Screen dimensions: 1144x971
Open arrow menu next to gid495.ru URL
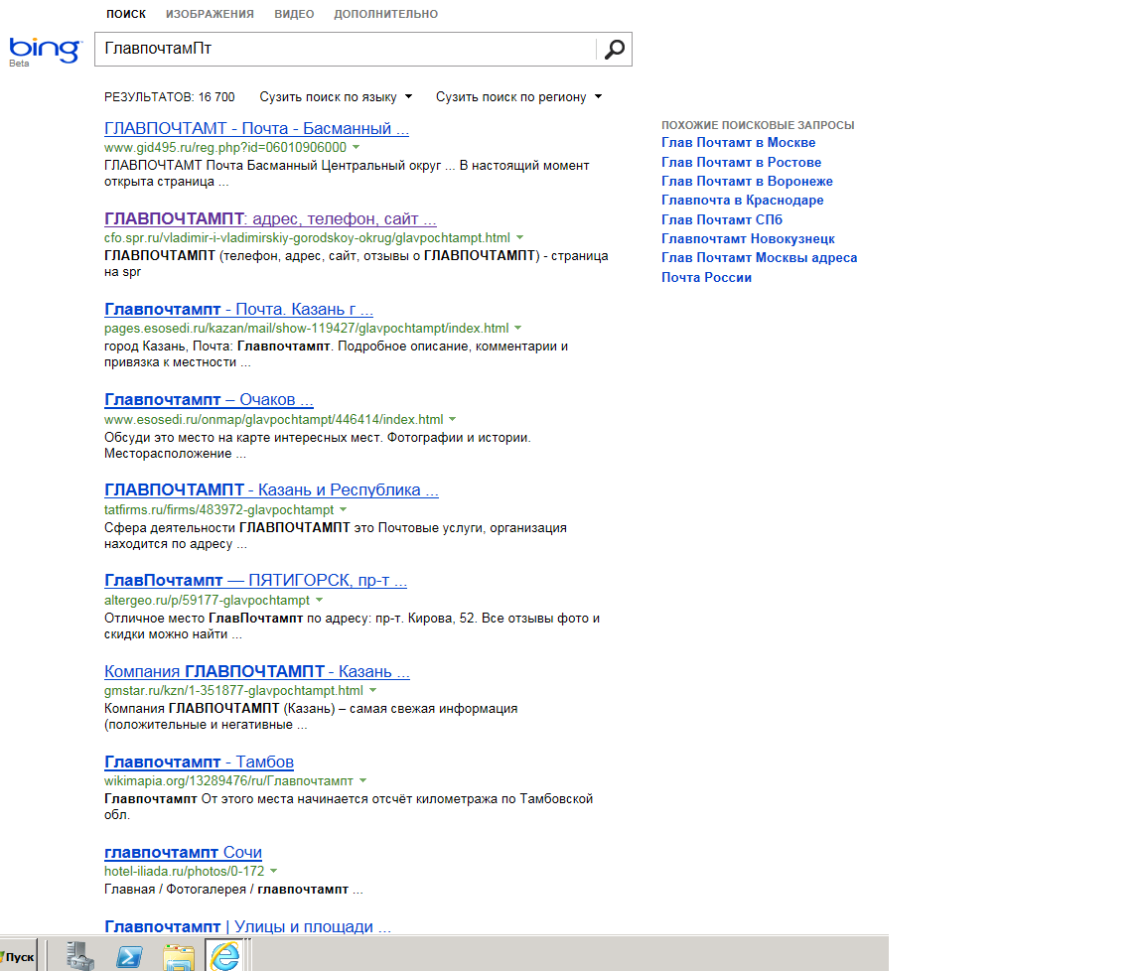[356, 147]
